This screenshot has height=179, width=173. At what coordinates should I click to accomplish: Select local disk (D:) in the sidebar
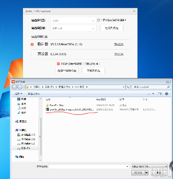[26, 139]
